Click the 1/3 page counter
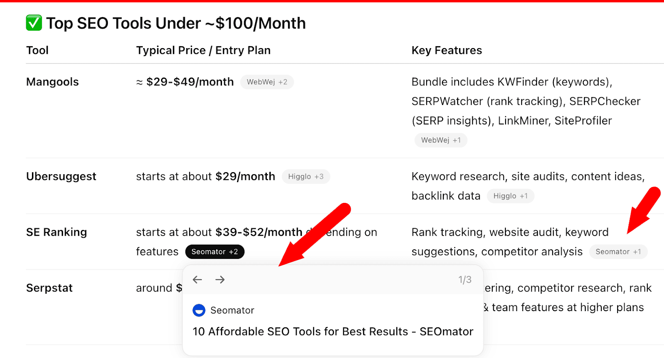Viewport: 664px width, 358px height. point(465,280)
